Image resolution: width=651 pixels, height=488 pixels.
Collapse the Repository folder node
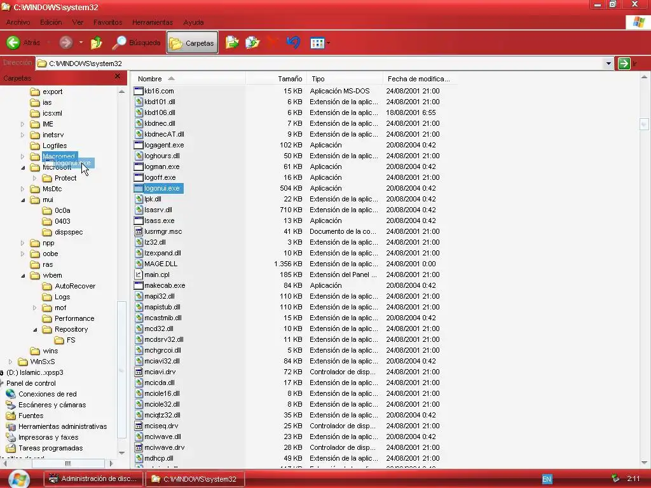(x=35, y=330)
